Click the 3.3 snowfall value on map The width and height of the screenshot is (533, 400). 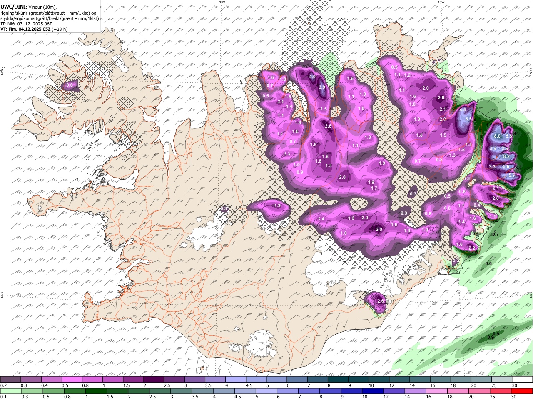coord(492,167)
